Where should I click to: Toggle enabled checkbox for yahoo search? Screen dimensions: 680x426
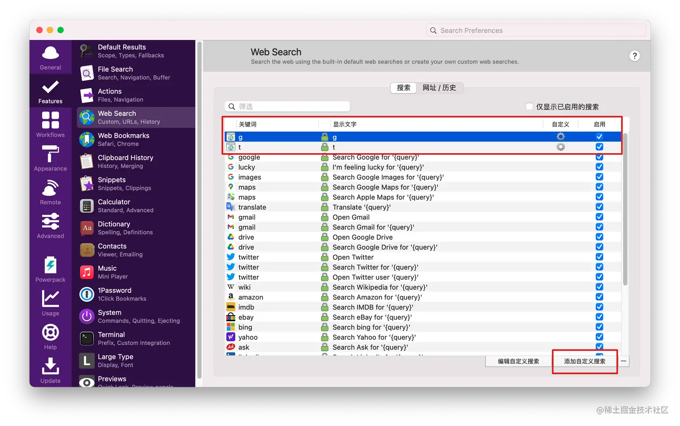coord(599,337)
